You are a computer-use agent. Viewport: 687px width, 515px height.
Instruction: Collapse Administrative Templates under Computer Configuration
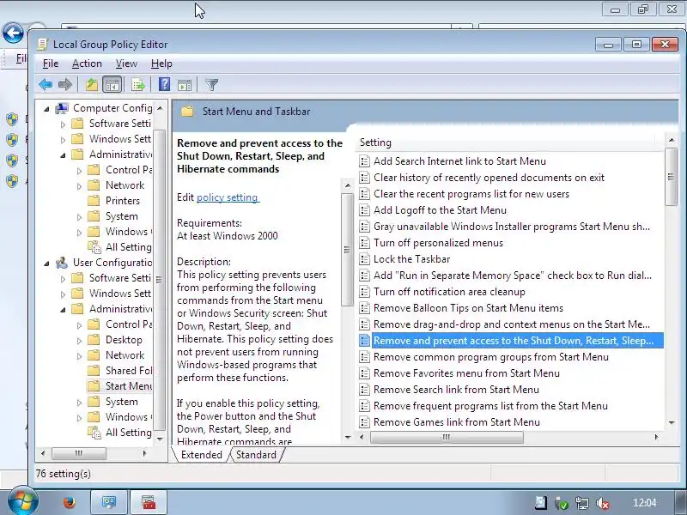[63, 155]
